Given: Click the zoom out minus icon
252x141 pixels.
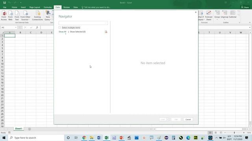Looking at the screenshot, I should click(225, 133).
